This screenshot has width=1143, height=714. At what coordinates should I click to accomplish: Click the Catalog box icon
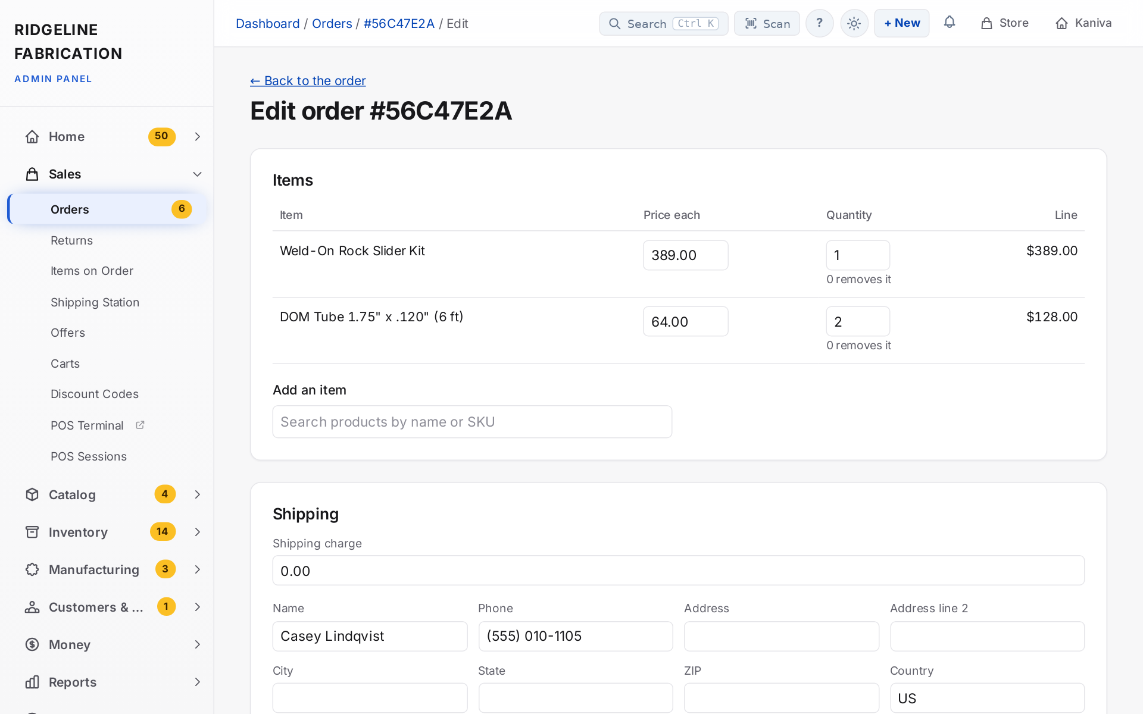pos(32,494)
